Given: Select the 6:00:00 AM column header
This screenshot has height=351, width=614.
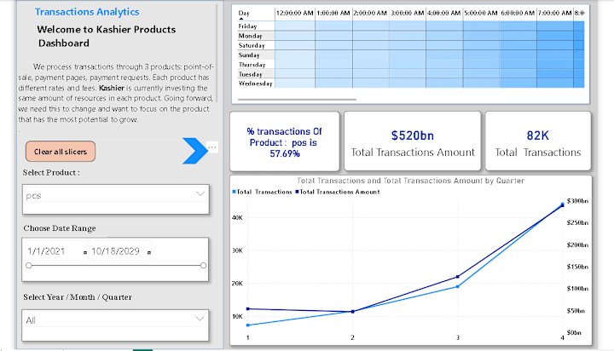Looking at the screenshot, I should tap(518, 13).
